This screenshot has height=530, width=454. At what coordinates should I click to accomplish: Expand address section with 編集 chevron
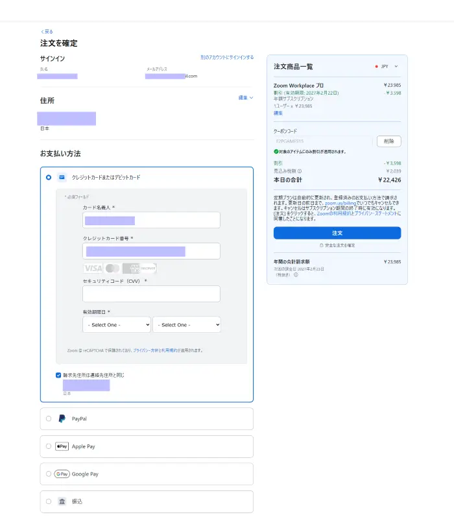[246, 98]
